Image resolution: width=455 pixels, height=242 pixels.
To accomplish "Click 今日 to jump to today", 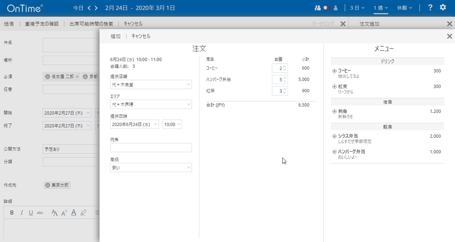I will 78,8.
